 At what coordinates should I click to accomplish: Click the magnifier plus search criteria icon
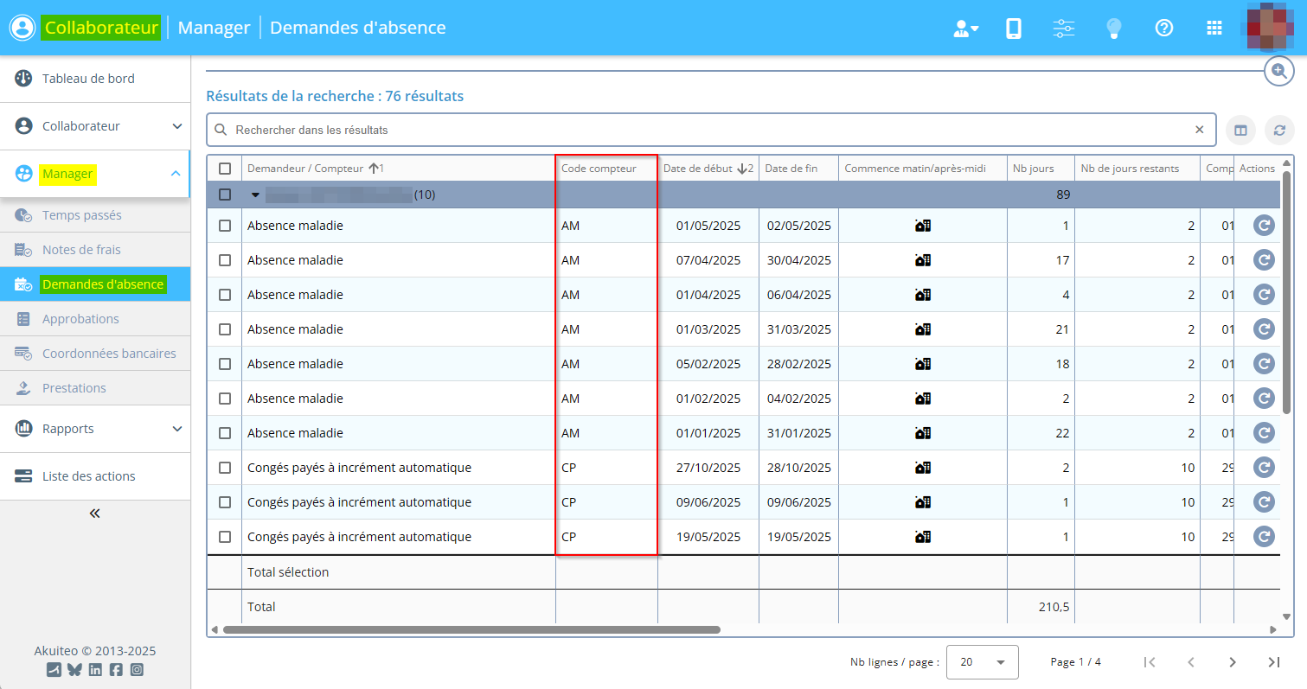[x=1278, y=71]
